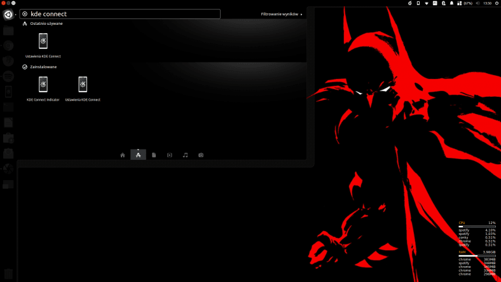Clear the dash search text
This screenshot has width=501, height=282.
[x=25, y=14]
